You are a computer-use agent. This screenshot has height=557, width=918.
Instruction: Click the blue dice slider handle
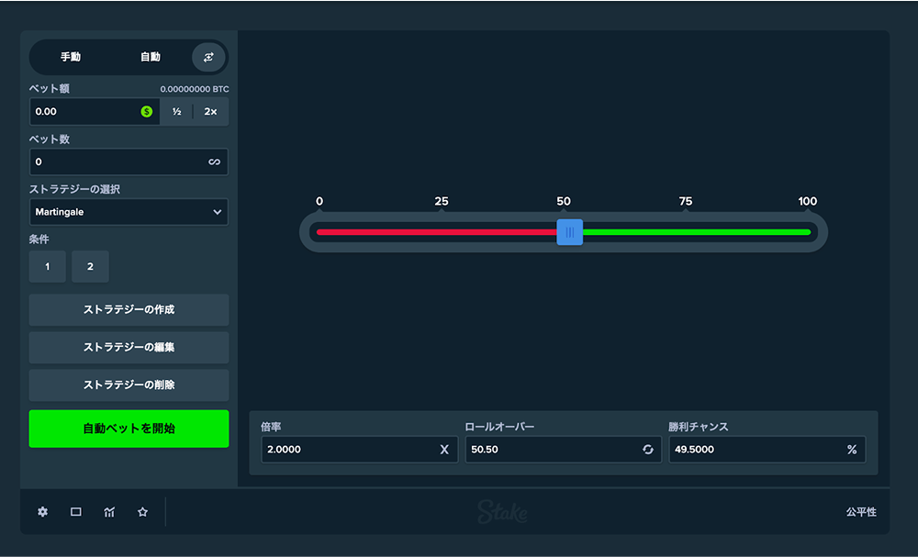point(570,232)
